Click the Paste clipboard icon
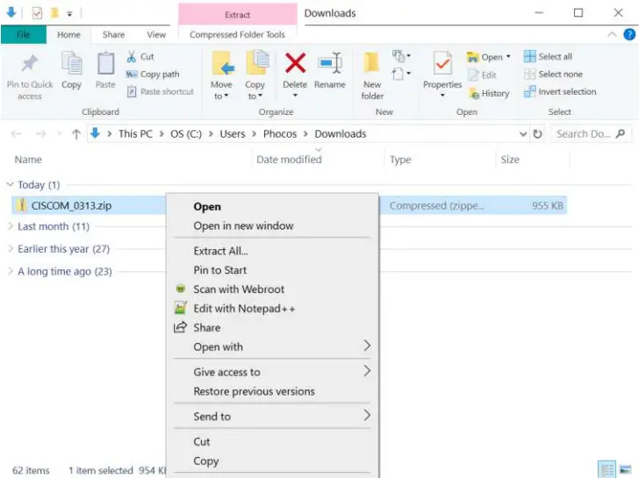The width and height of the screenshot is (639, 478). coord(105,63)
